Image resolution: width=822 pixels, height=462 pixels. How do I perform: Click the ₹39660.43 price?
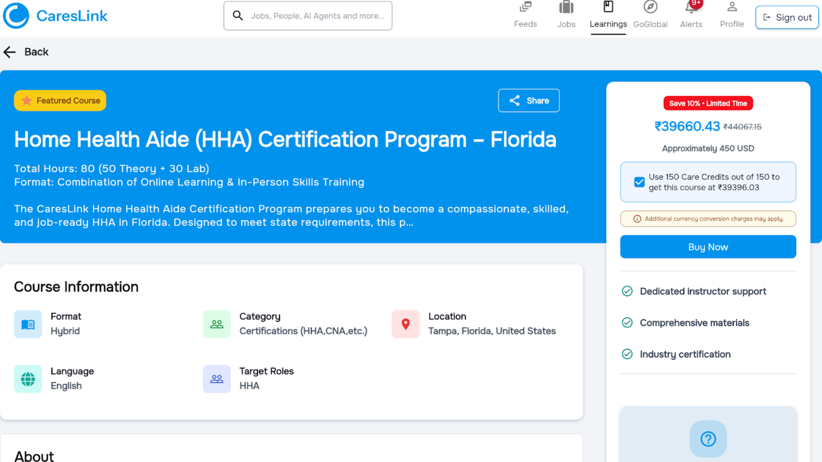[687, 127]
